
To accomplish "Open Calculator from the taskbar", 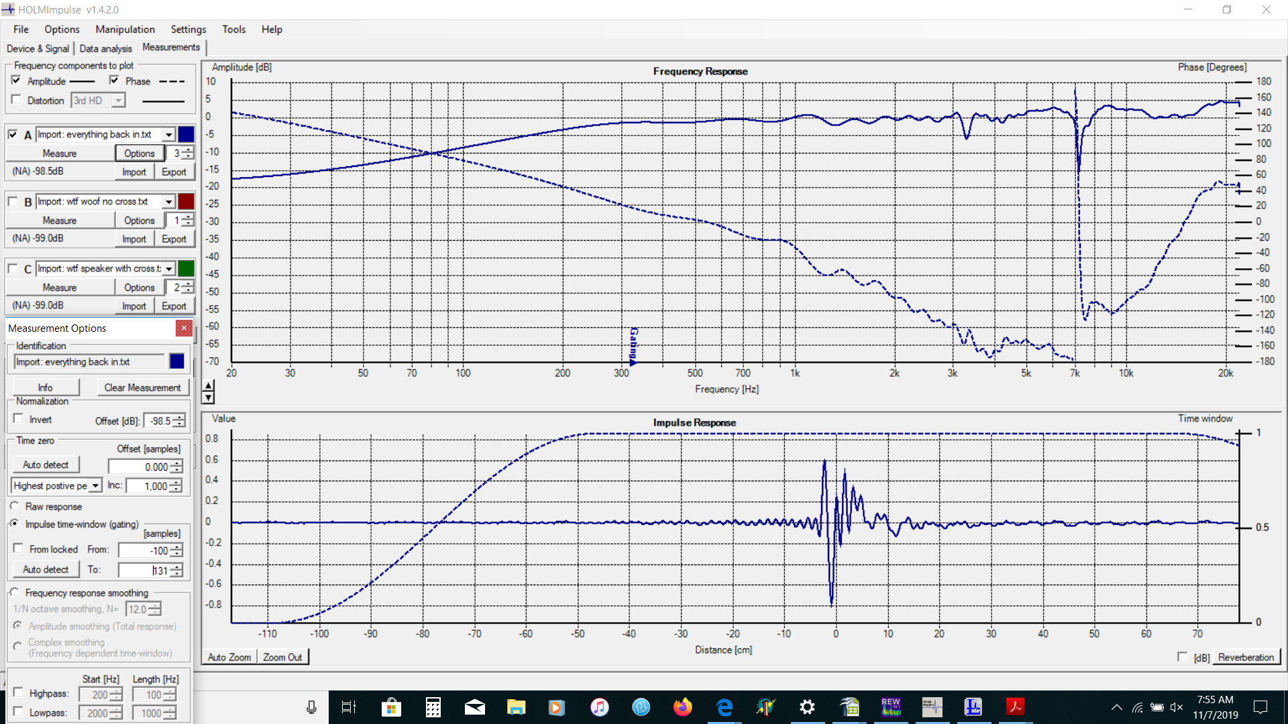I will 433,707.
